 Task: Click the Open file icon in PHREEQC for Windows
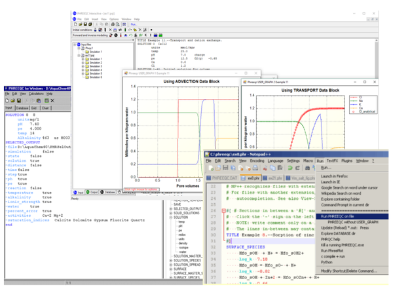(12, 100)
